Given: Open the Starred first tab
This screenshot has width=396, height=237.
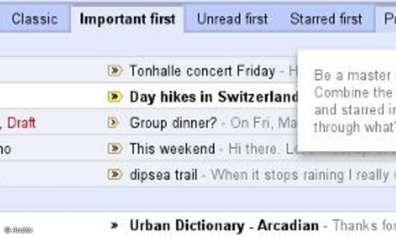Looking at the screenshot, I should (x=326, y=19).
